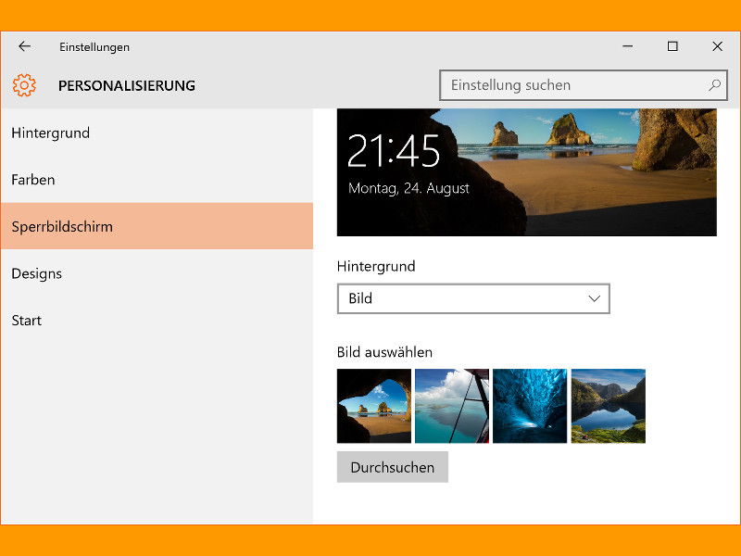Screen dimensions: 741x556
Task: Focus the Einstellung suchen search field
Action: point(584,85)
